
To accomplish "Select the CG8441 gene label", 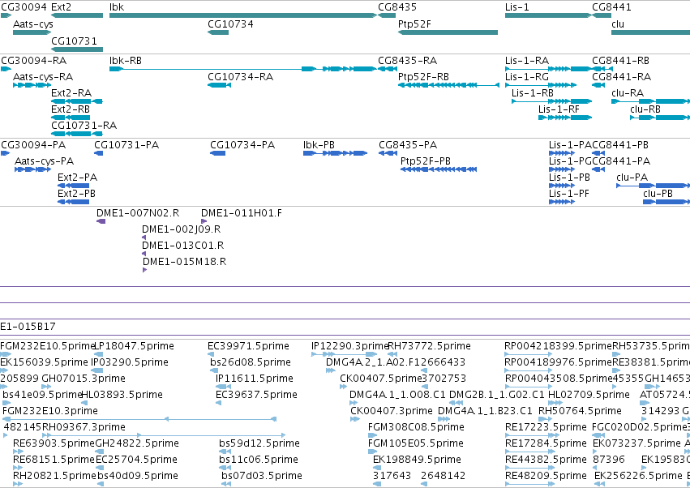I will point(611,7).
